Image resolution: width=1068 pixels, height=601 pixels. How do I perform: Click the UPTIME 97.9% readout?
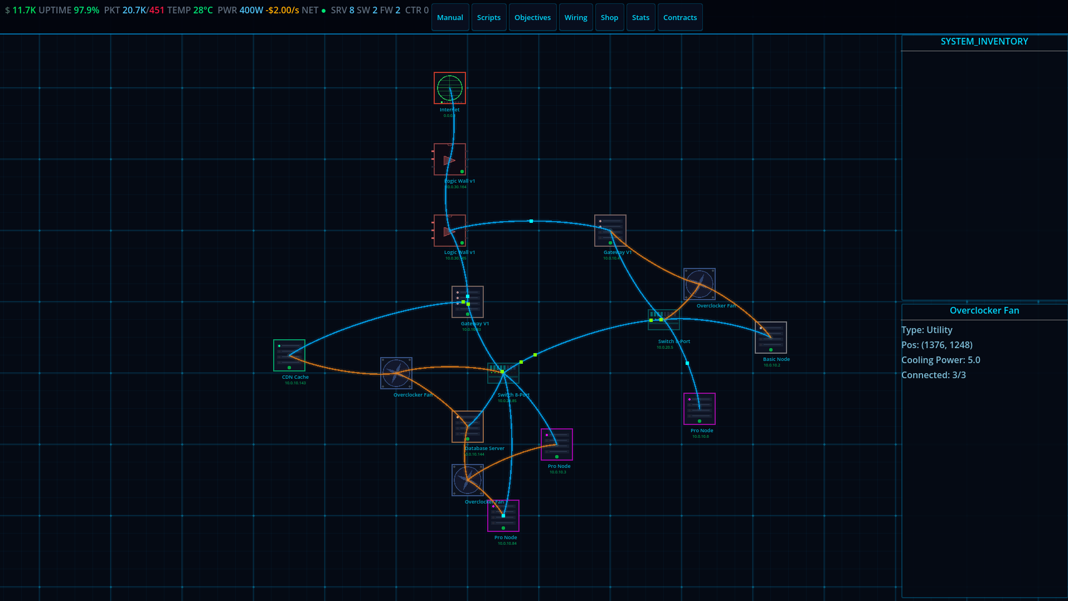(x=69, y=10)
